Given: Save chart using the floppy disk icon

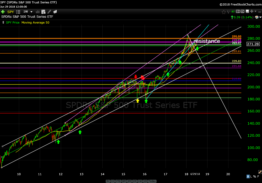Looking at the screenshot, I should [x=247, y=12].
